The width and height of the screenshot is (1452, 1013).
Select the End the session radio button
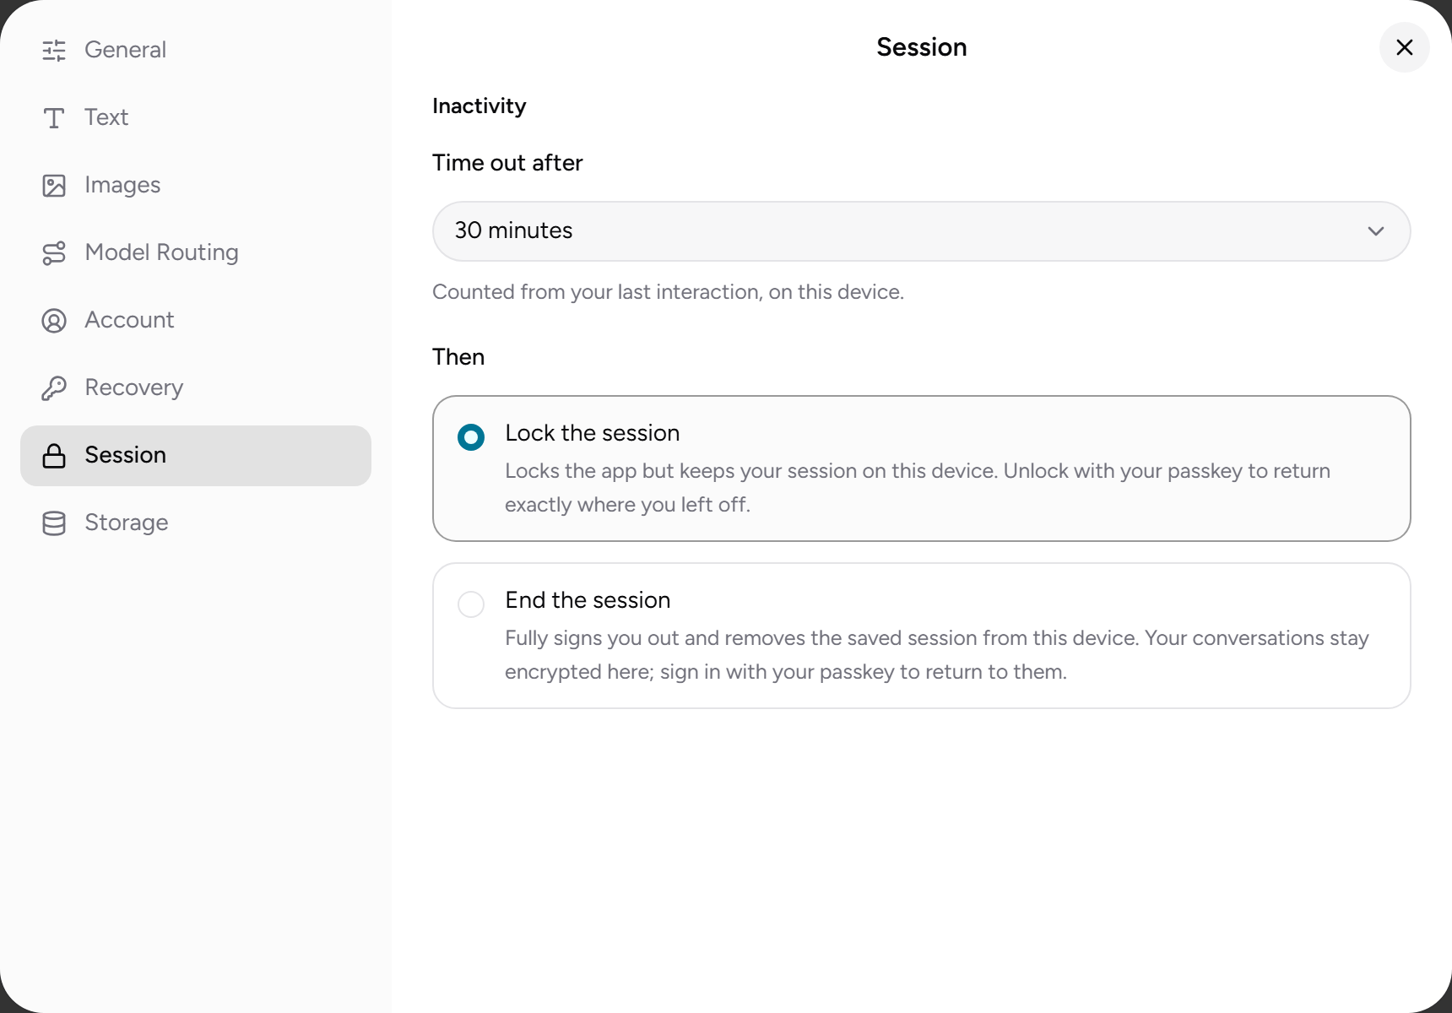471,604
